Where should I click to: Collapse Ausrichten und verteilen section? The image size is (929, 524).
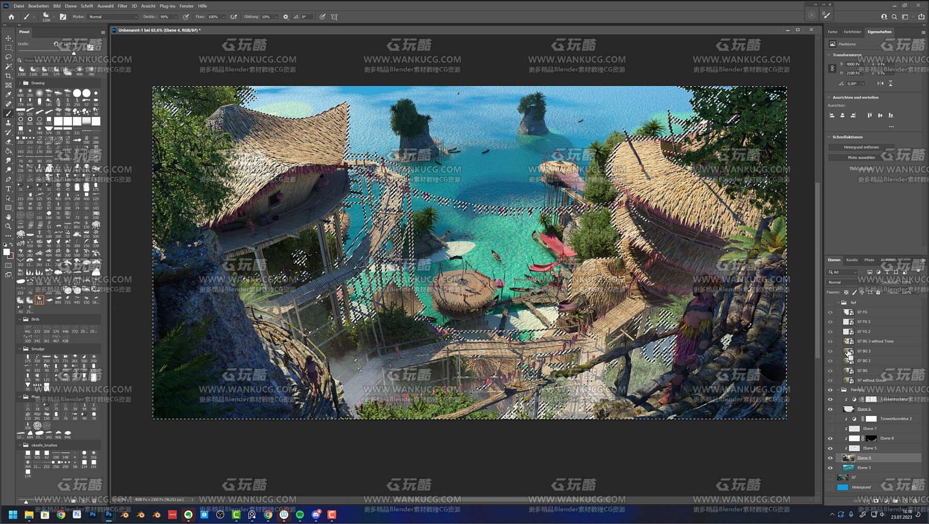[829, 97]
